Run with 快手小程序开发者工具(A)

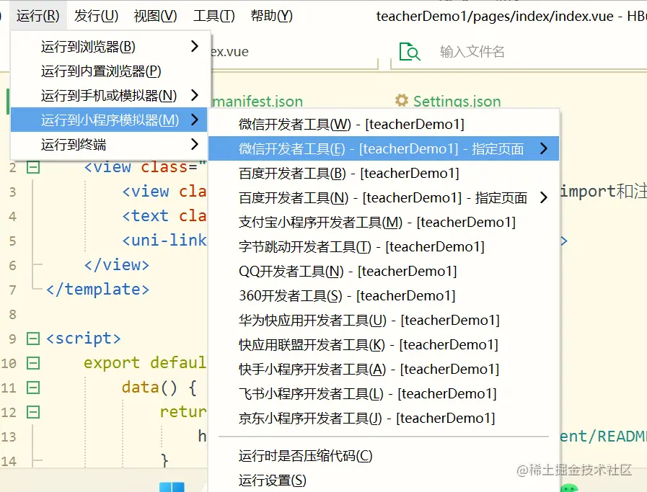click(384, 370)
